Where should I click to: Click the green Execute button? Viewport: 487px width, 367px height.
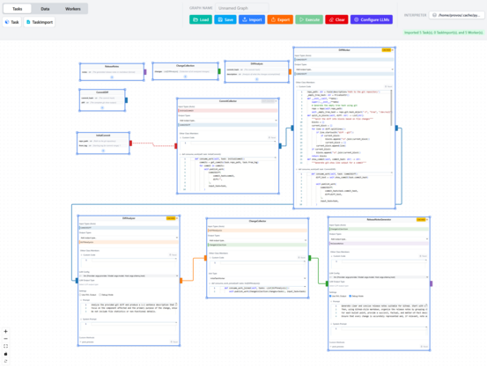click(309, 19)
